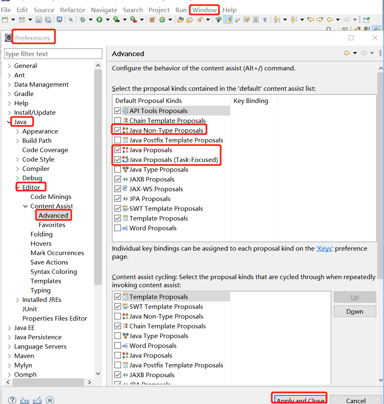The width and height of the screenshot is (384, 404).
Task: Toggle the Mark Occurrences highlighter icon
Action: point(228,20)
